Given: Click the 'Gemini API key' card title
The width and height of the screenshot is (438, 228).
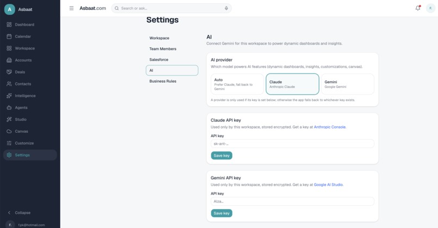Looking at the screenshot, I should click(x=226, y=178).
